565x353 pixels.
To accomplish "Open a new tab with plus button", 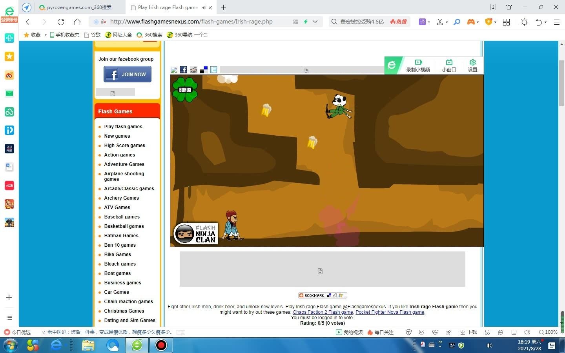I will [223, 7].
